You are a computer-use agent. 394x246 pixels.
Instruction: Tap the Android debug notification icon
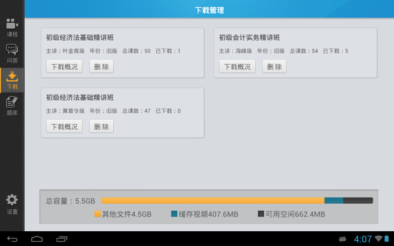(x=343, y=239)
